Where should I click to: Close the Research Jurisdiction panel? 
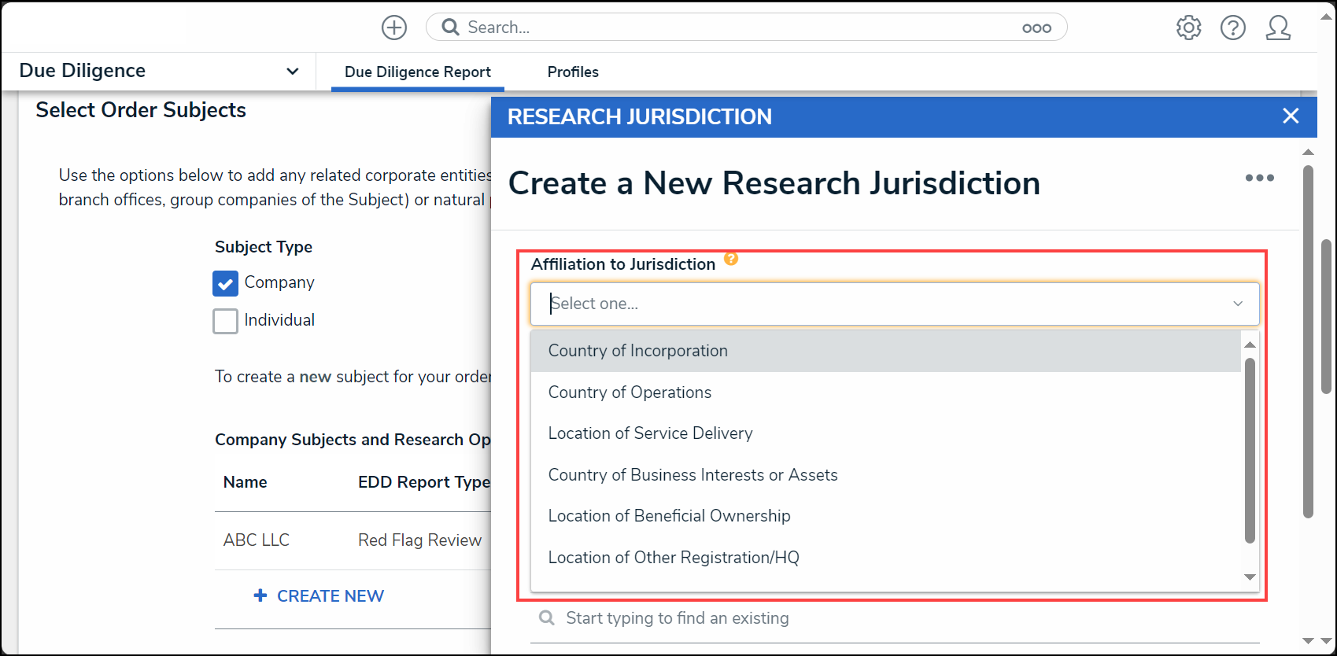coord(1291,116)
